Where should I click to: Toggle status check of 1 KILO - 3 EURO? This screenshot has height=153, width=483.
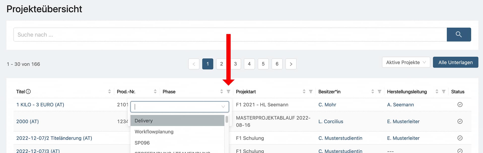tap(460, 105)
